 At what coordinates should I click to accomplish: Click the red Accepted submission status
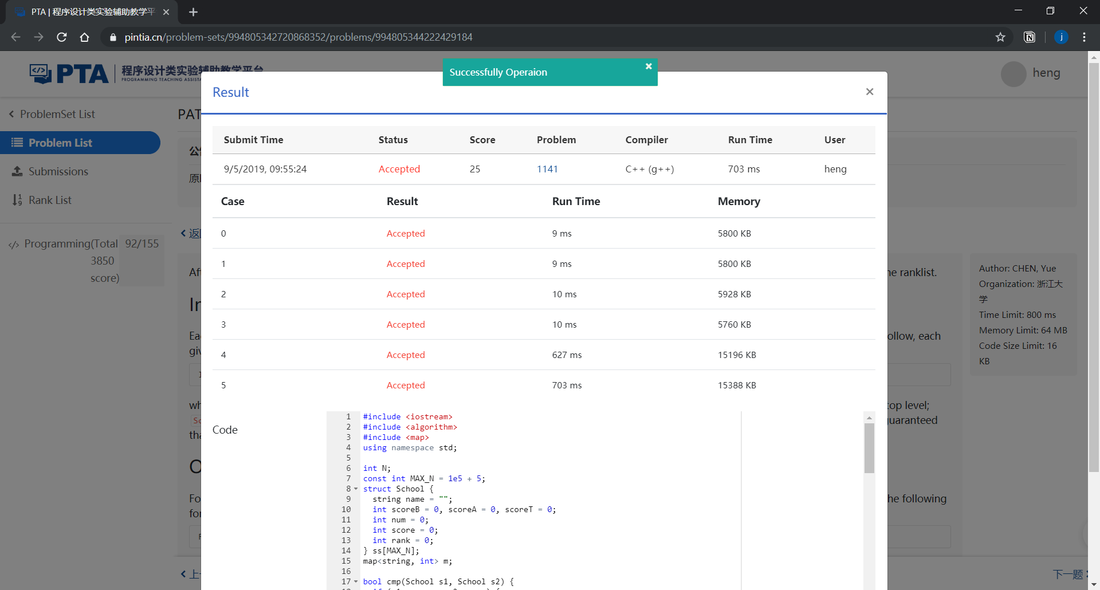399,169
